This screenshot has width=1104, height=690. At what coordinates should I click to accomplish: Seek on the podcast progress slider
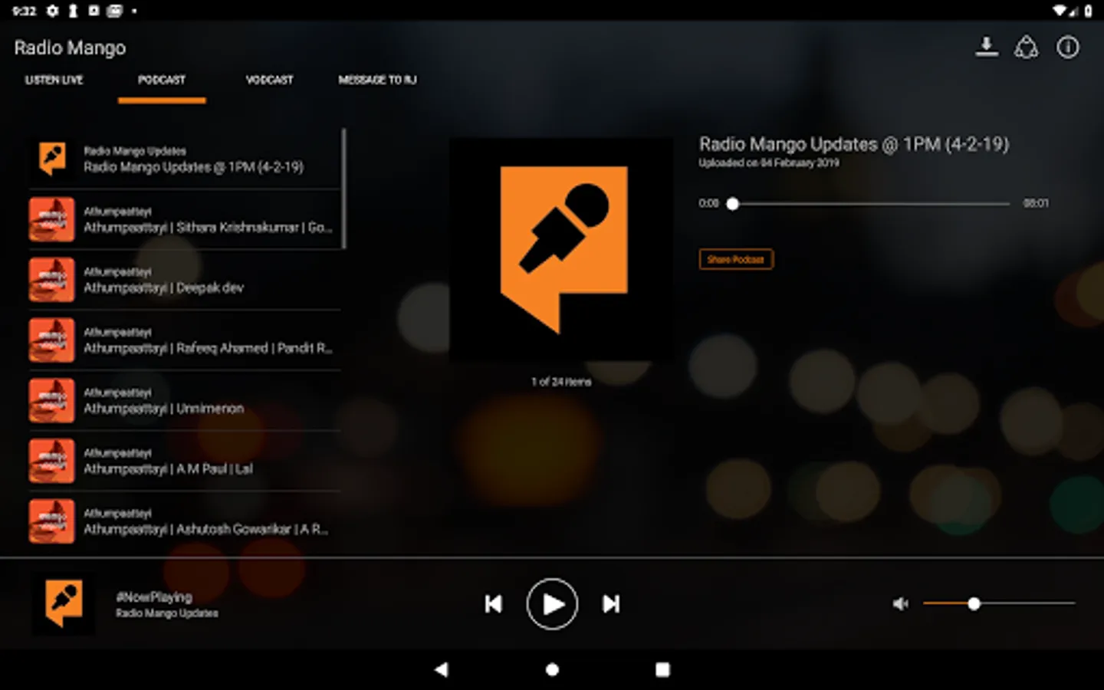pyautogui.click(x=871, y=204)
